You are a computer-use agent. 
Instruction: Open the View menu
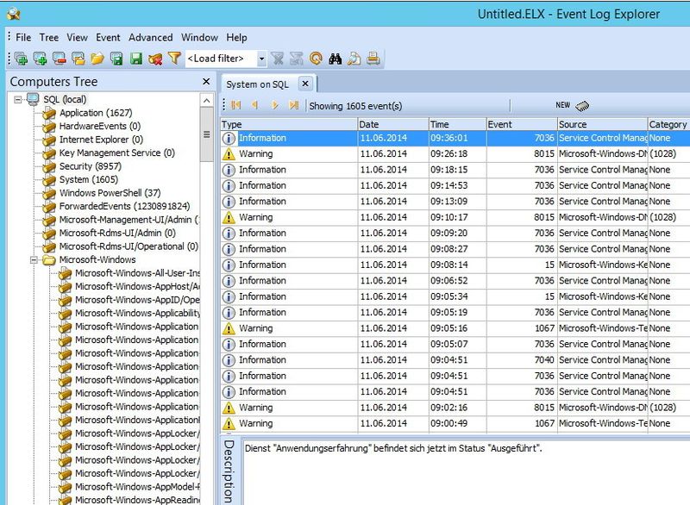click(x=78, y=37)
